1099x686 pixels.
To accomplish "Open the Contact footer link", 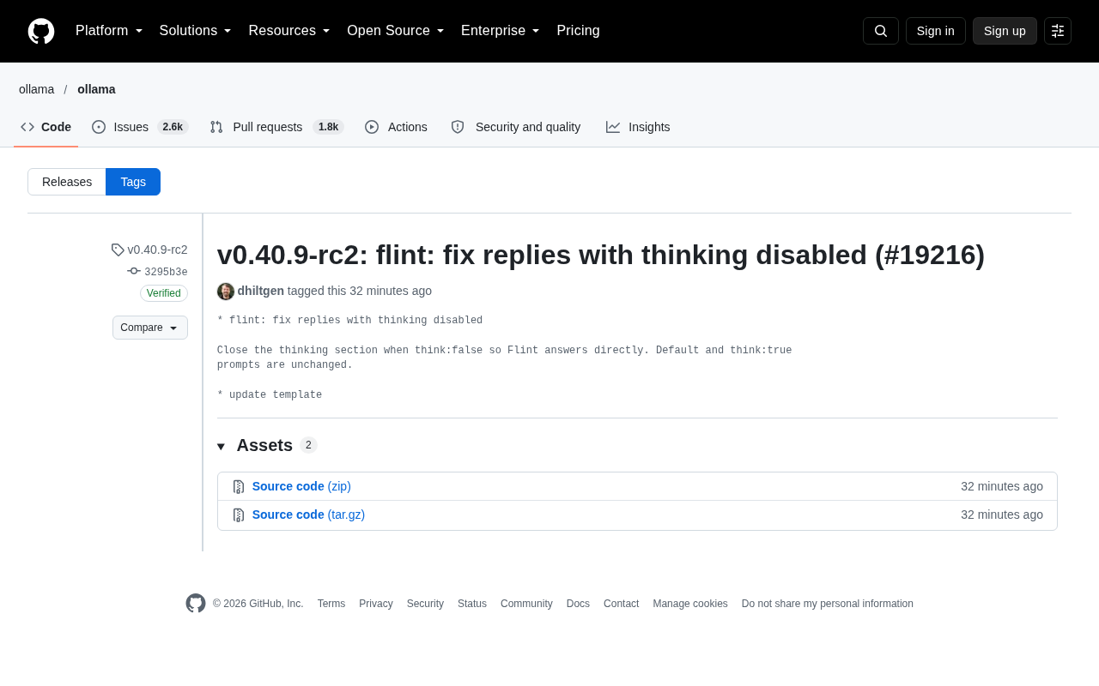I will [x=621, y=604].
